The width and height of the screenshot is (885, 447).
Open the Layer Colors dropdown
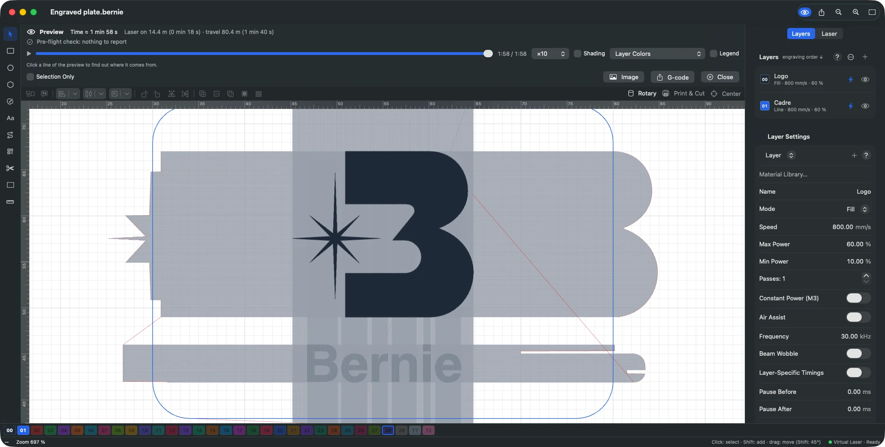[x=657, y=54]
